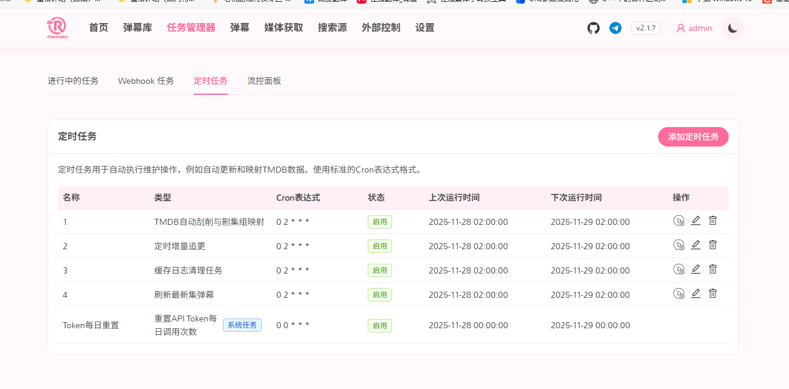Screen dimensions: 789x389
Task: Edit the 定时增量追更 scheduled task
Action: tap(696, 245)
